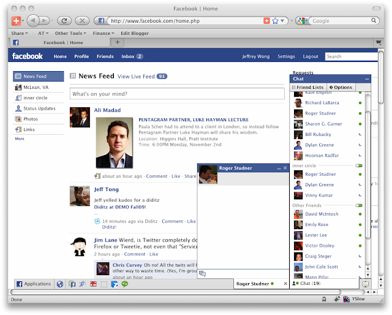Click the dashed-square placeholder app icon

(104, 284)
